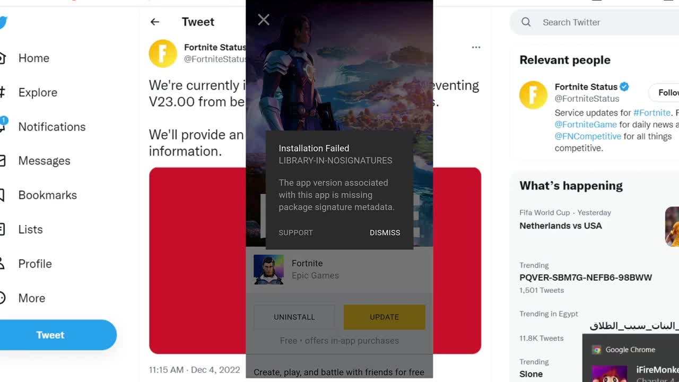Open the tweet's three-dot more options
679x382 pixels.
[476, 47]
